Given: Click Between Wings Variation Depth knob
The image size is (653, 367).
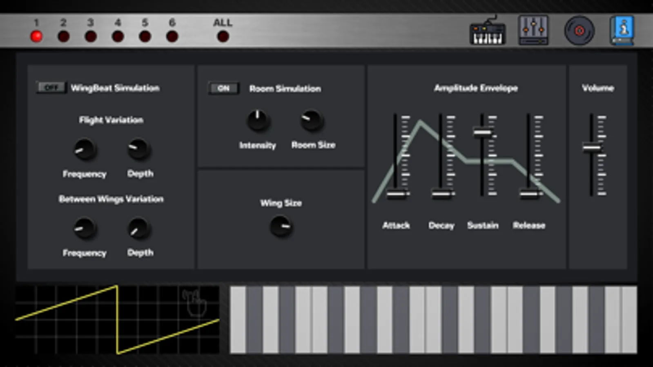Looking at the screenshot, I should [x=139, y=228].
